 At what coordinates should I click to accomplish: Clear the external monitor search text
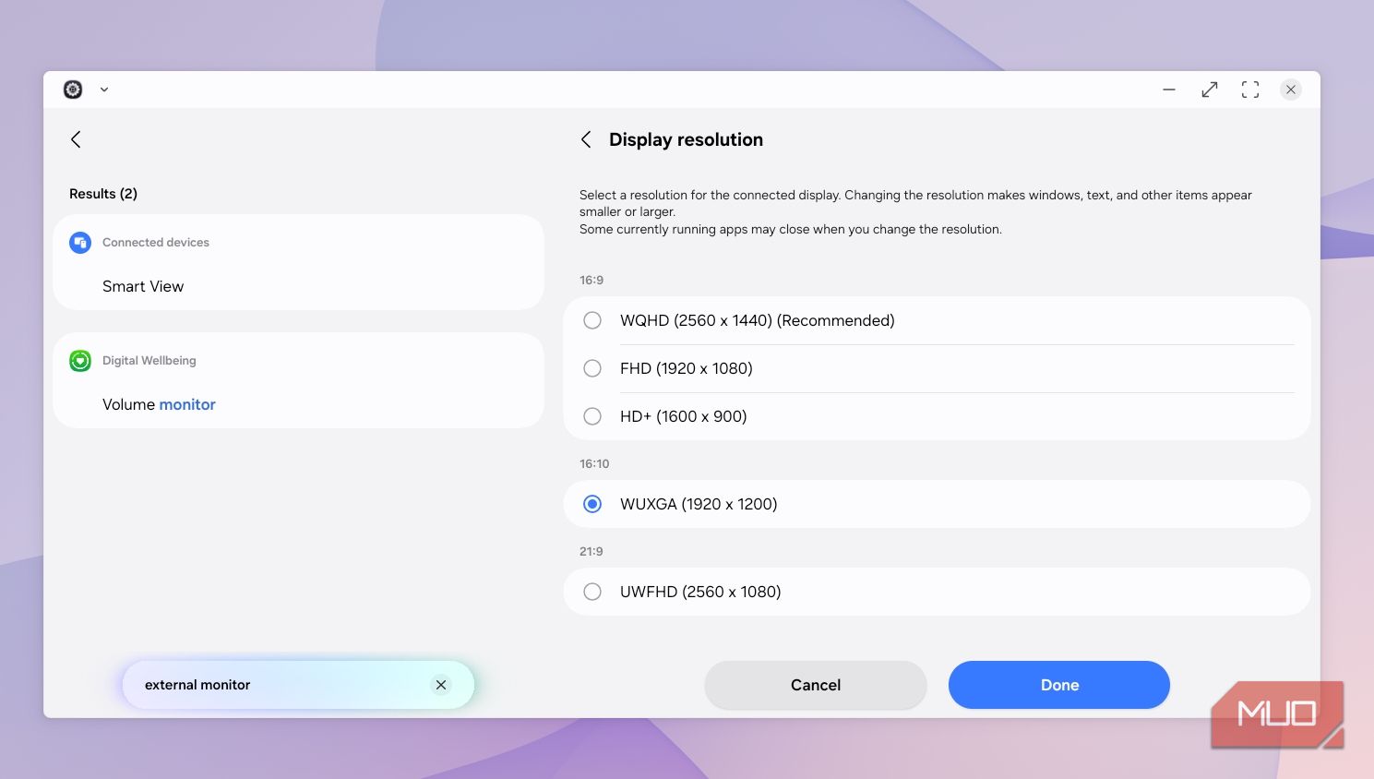tap(441, 685)
